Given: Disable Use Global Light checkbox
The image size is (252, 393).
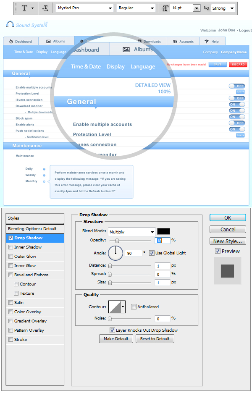Looking at the screenshot, I should 152,253.
